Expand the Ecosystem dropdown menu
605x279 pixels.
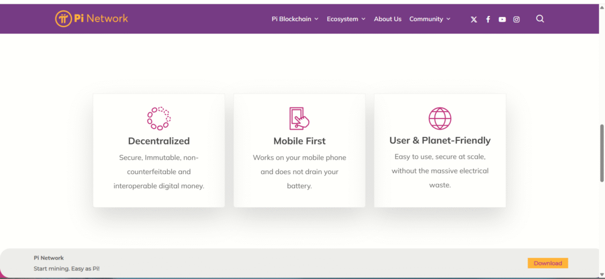pyautogui.click(x=346, y=19)
